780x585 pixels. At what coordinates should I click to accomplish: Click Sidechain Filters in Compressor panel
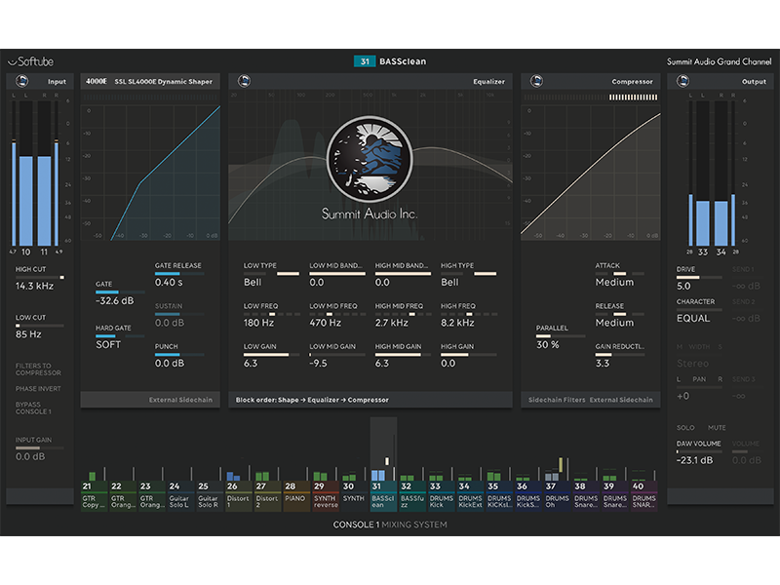coord(556,400)
